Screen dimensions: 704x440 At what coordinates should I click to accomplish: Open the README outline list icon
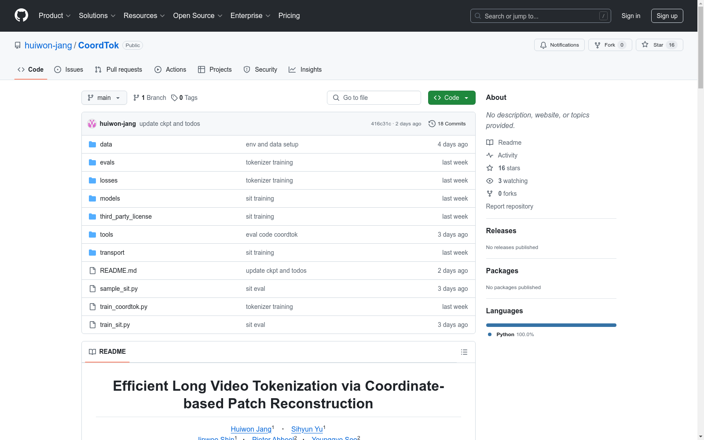click(x=464, y=352)
